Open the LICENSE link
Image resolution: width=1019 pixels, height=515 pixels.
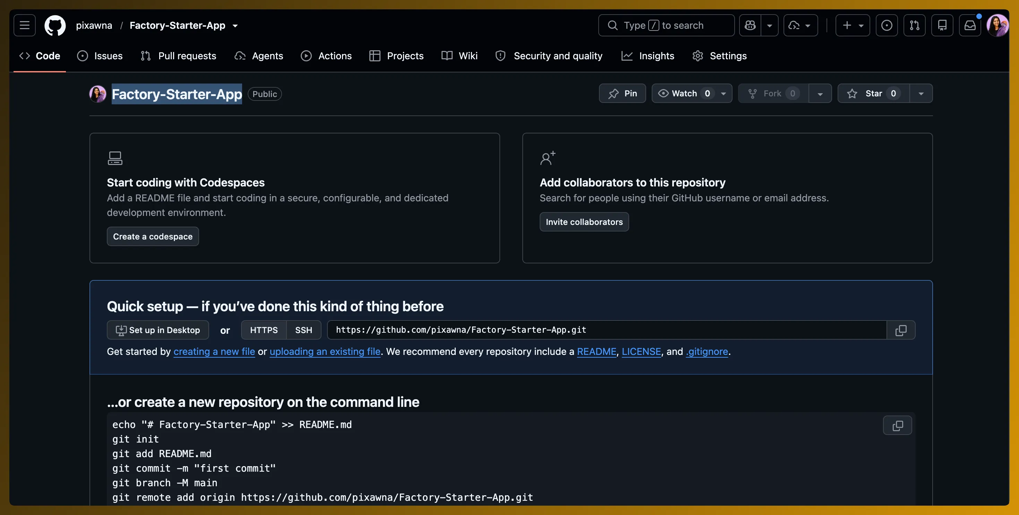[x=641, y=351]
